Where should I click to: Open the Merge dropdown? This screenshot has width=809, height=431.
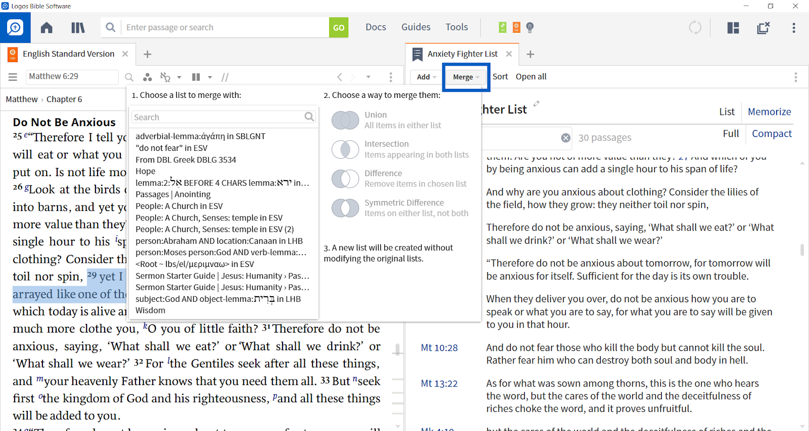click(x=466, y=77)
